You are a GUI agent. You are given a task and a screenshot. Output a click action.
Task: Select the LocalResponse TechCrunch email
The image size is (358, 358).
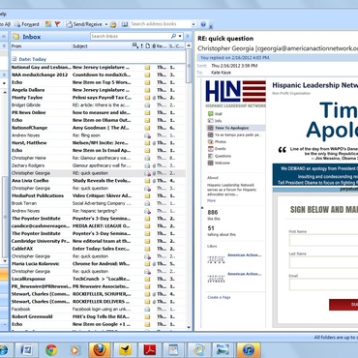(98, 279)
